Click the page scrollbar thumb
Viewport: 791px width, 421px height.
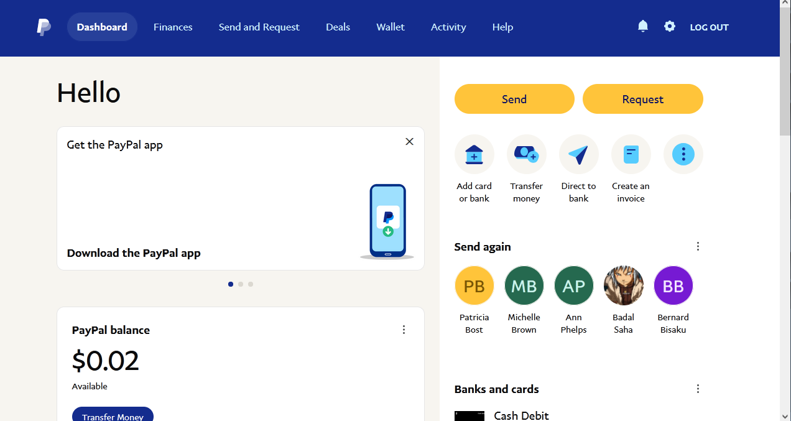pyautogui.click(x=785, y=73)
